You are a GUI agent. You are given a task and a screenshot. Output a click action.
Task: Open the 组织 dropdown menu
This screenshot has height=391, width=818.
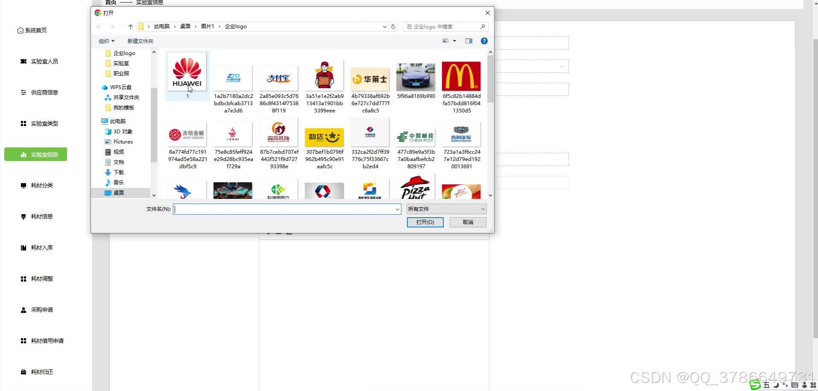(106, 41)
